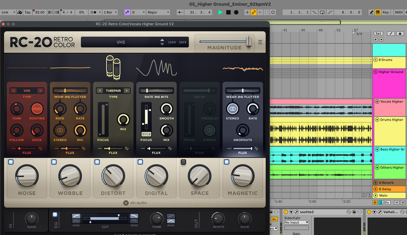Toggle Follow playback arrow icon
The height and width of the screenshot is (235, 407).
180,12
